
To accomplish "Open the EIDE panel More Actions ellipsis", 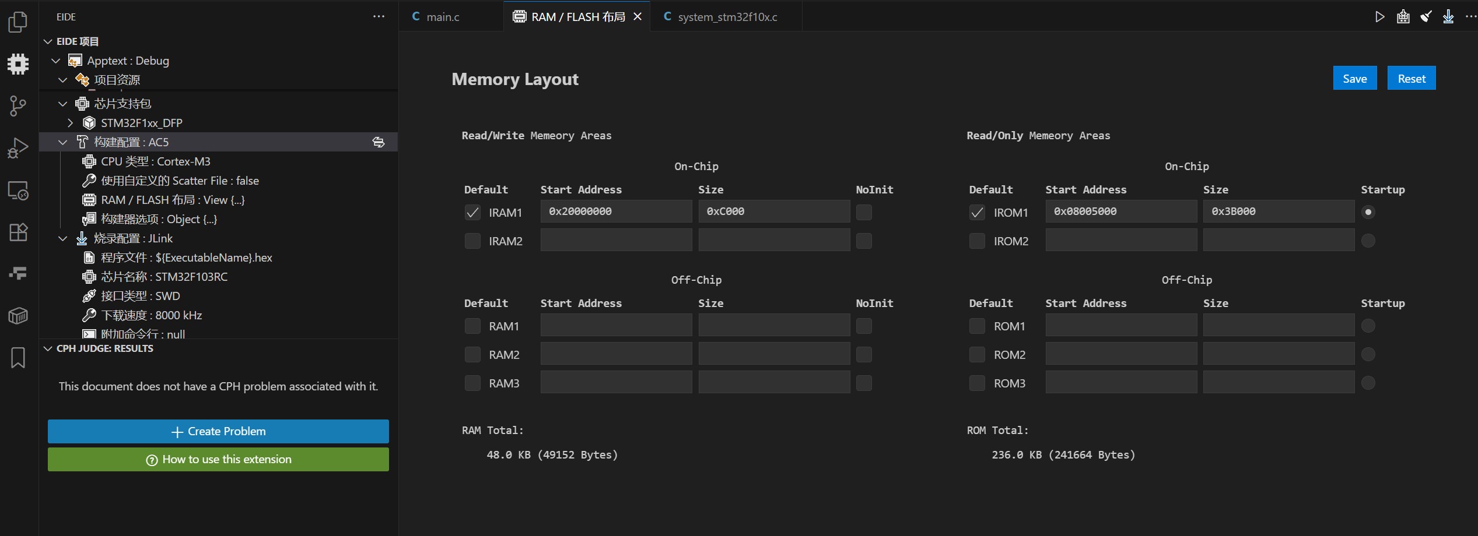I will coord(379,17).
